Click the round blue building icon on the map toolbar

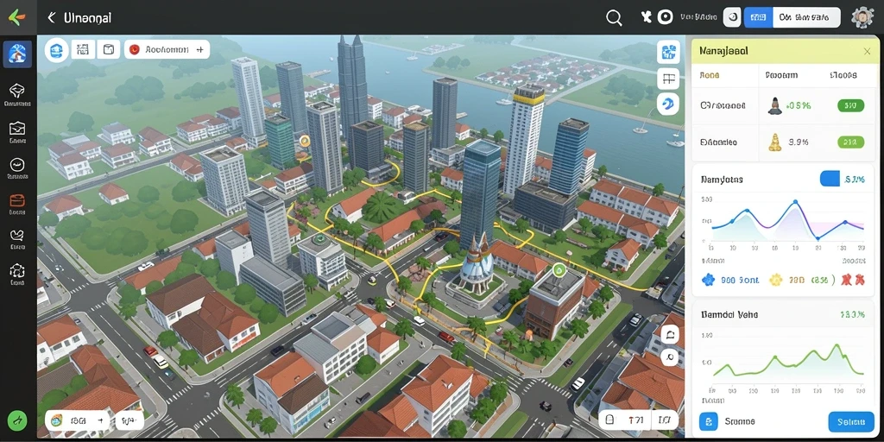(x=56, y=50)
